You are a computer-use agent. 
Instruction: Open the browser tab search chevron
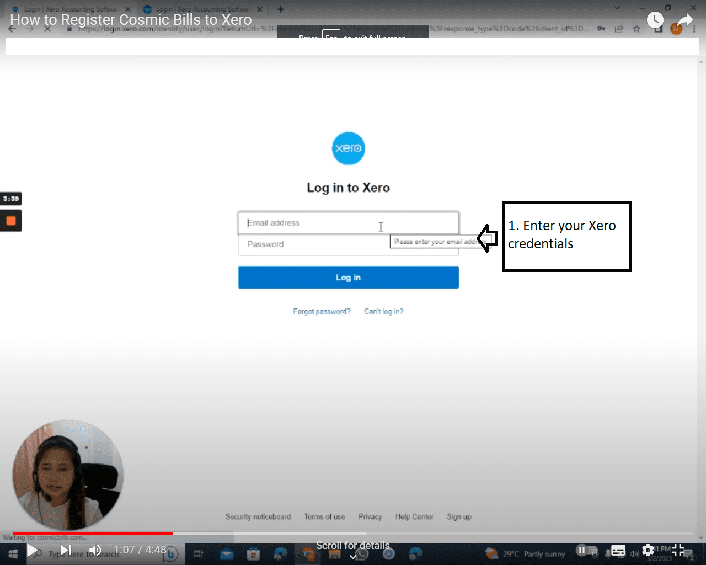click(x=617, y=8)
